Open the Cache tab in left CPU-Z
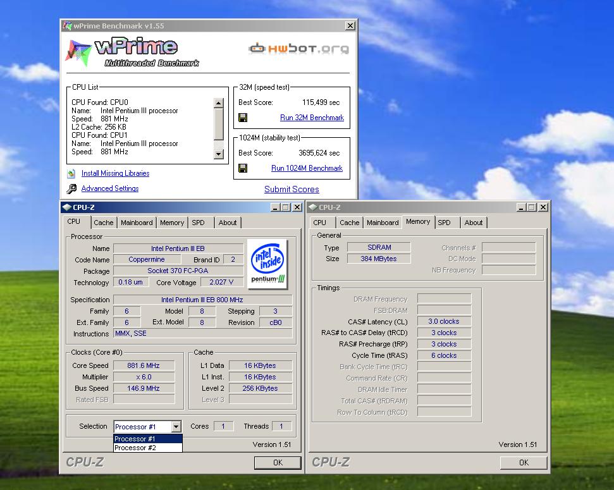The width and height of the screenshot is (614, 490). click(103, 223)
